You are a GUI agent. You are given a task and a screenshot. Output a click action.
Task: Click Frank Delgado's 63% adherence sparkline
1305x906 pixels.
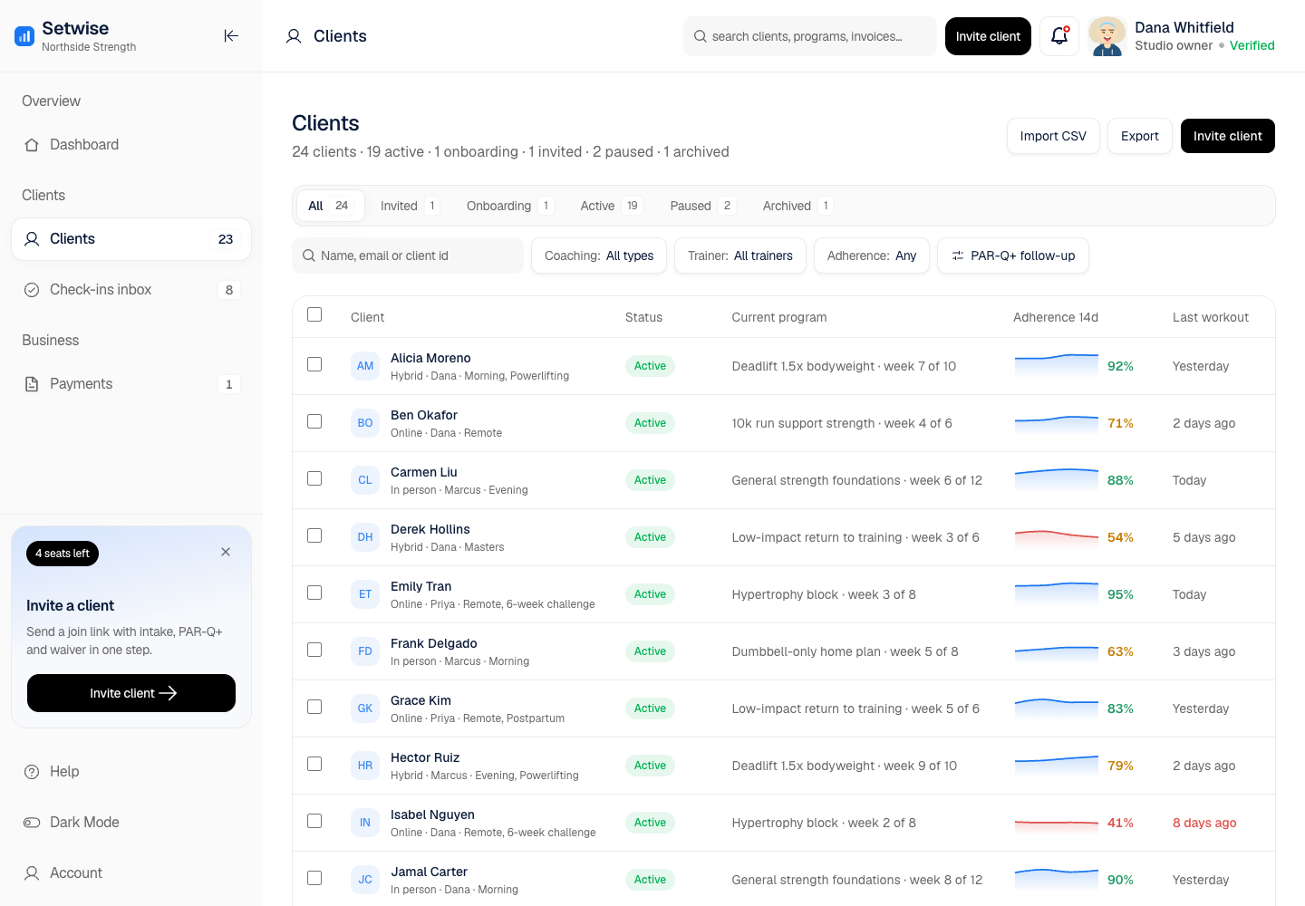click(1057, 651)
